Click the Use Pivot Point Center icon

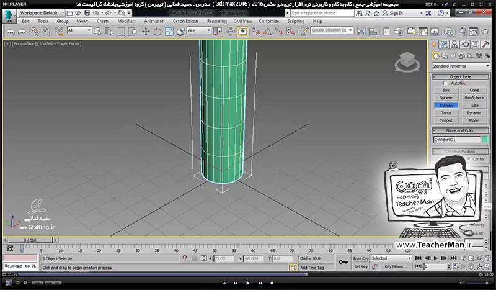[x=218, y=32]
